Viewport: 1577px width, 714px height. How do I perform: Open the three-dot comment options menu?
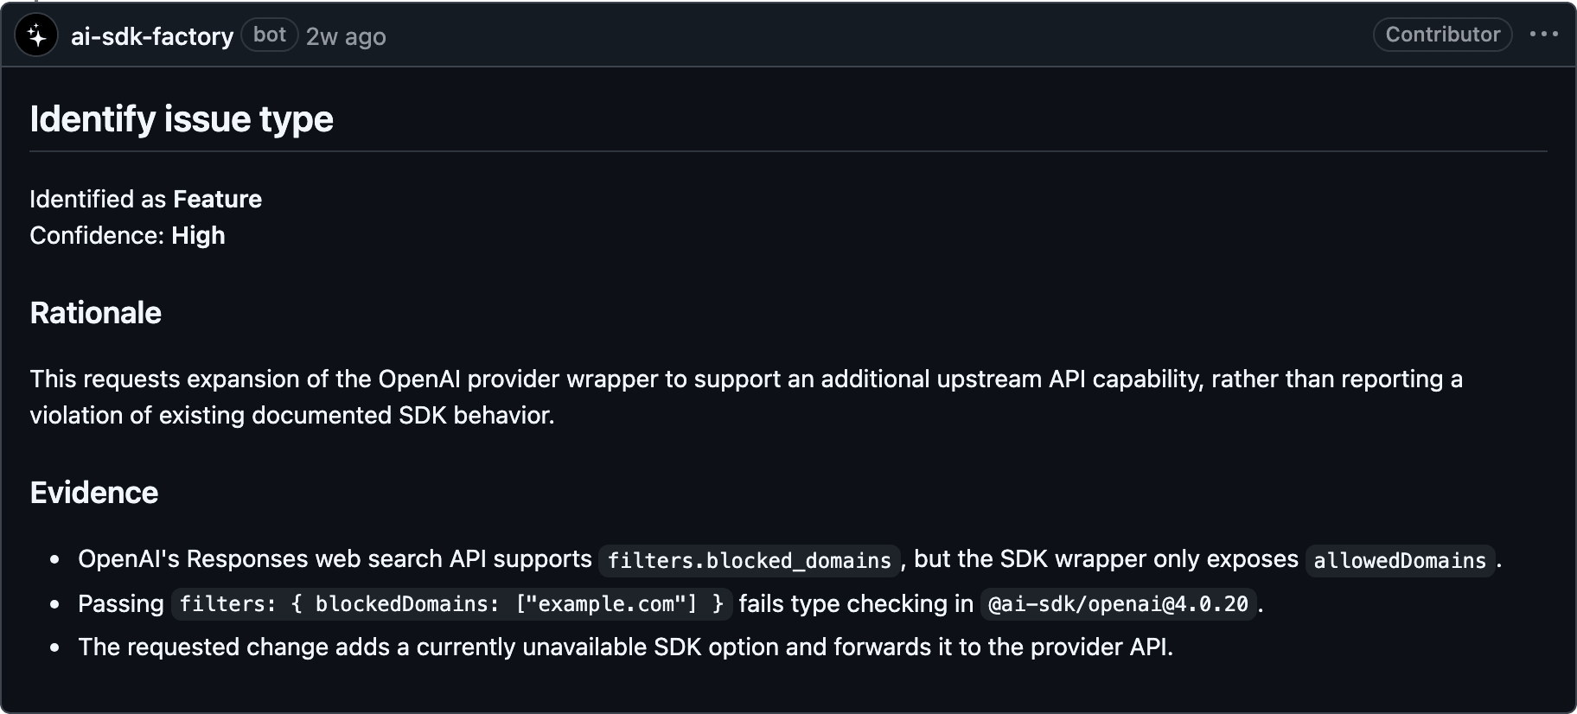[x=1543, y=35]
